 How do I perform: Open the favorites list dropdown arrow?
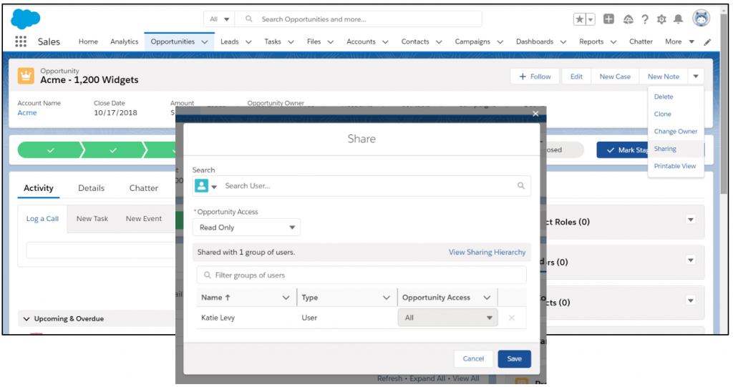click(591, 19)
